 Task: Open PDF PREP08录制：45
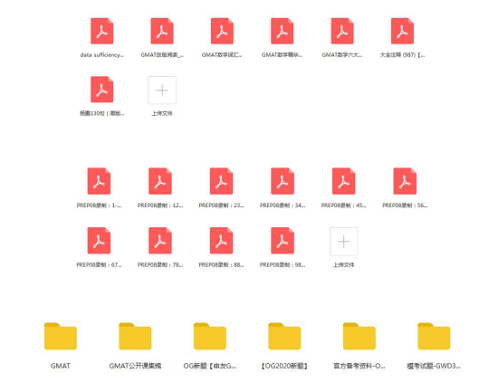(344, 181)
